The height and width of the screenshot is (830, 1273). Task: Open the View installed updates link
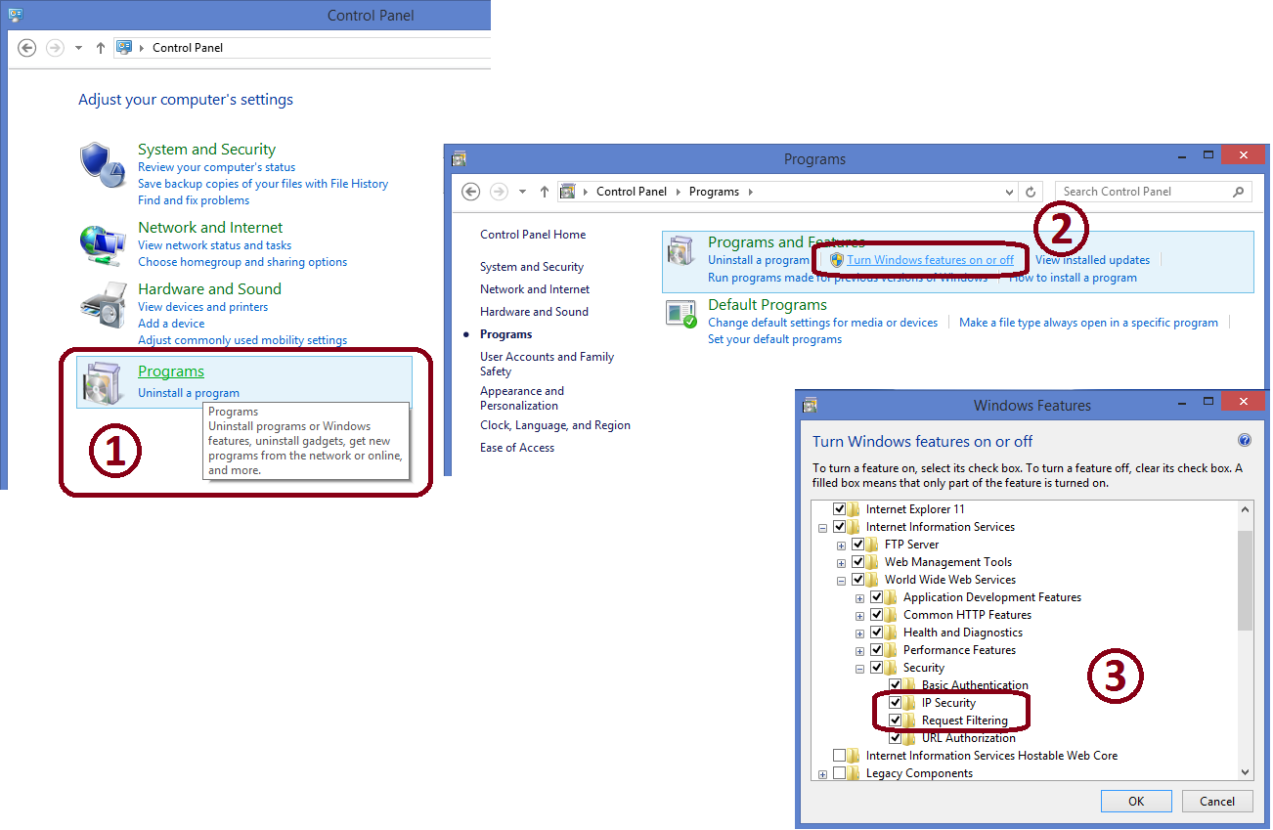[1092, 260]
